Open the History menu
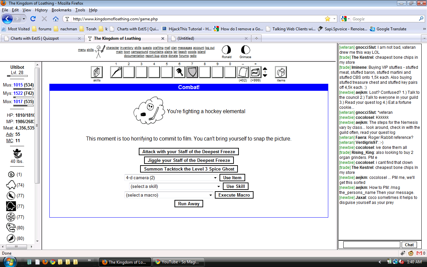Image resolution: width=427 pixels, height=267 pixels. [41, 10]
